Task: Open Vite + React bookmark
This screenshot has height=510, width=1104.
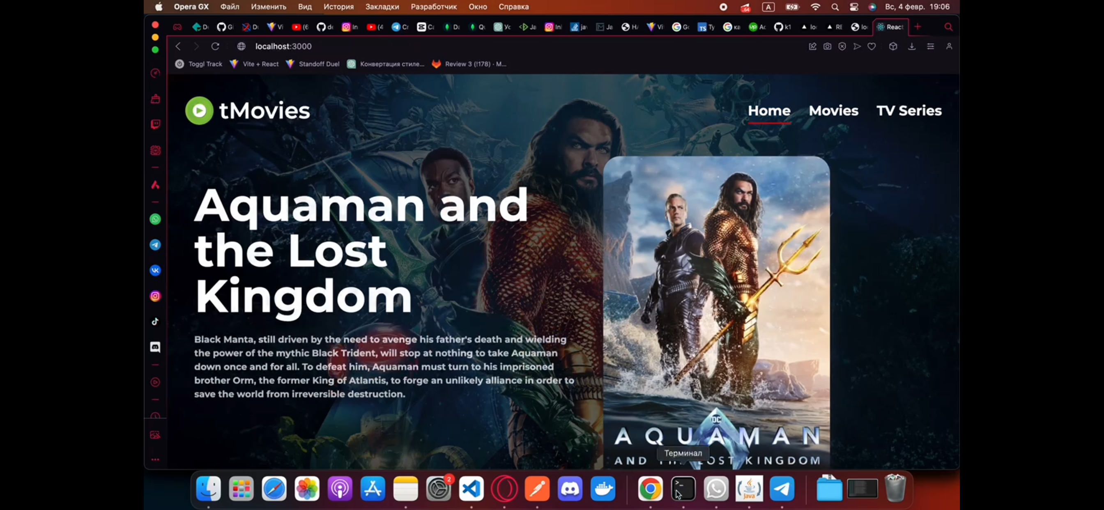Action: pyautogui.click(x=254, y=64)
